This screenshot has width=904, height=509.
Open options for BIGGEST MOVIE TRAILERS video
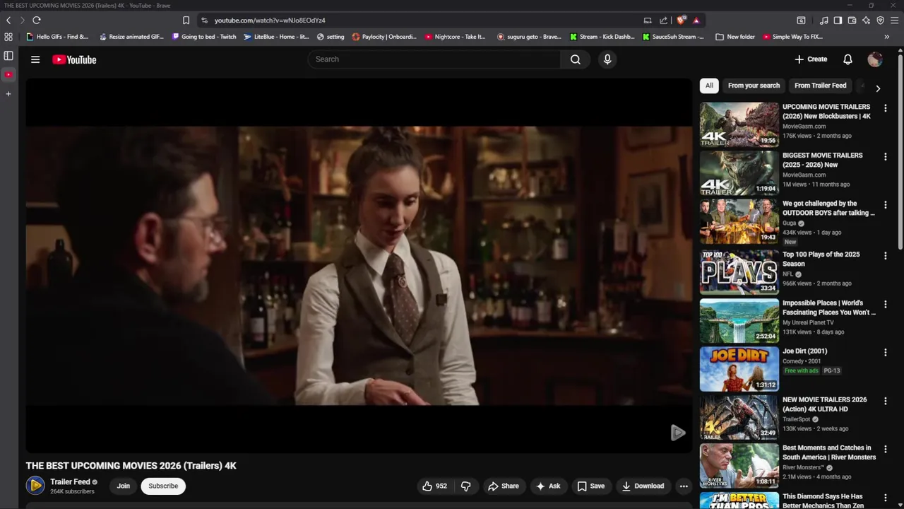point(885,157)
